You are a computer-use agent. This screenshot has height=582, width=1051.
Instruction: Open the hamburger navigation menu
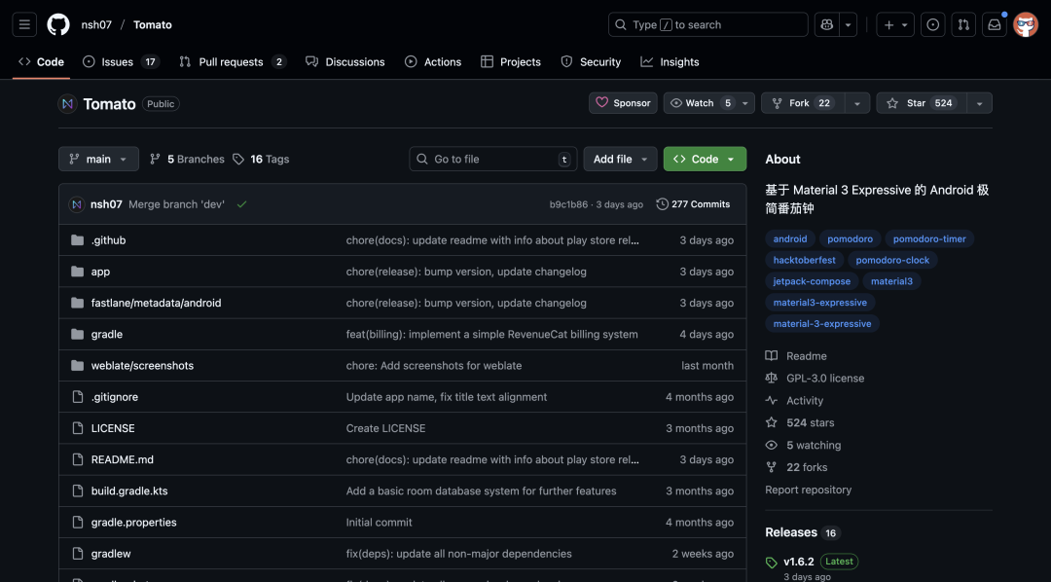24,24
